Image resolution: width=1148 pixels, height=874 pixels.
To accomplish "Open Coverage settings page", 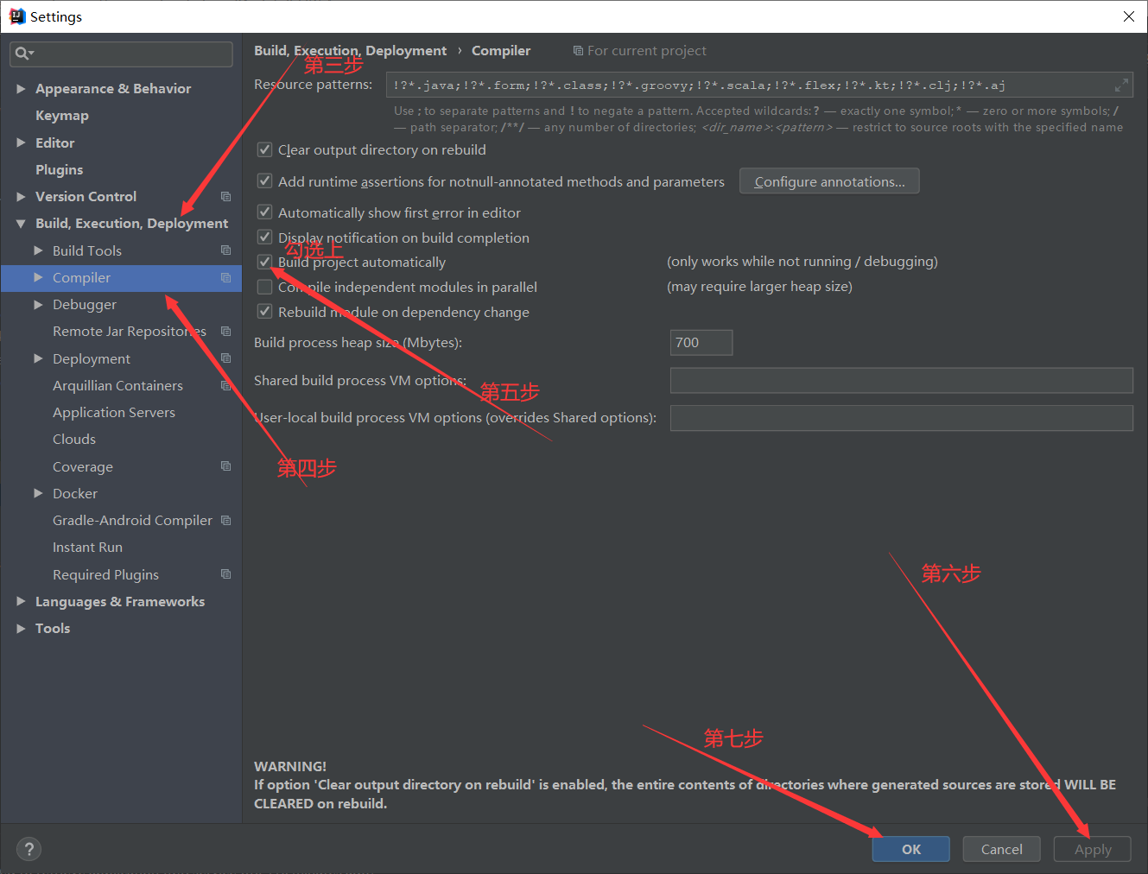I will pos(83,467).
